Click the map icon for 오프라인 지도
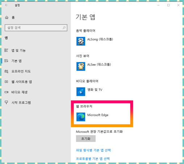184x164 pixels. [7, 71]
